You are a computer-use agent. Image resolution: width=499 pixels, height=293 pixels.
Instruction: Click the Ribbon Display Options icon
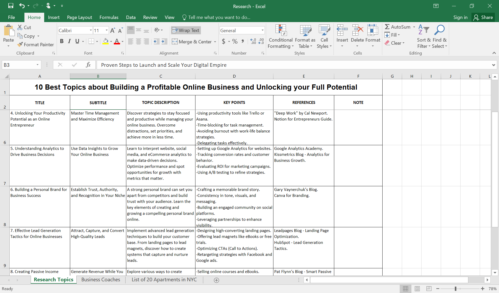436,6
